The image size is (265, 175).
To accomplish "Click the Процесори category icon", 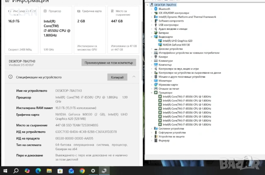I will coord(156,93).
